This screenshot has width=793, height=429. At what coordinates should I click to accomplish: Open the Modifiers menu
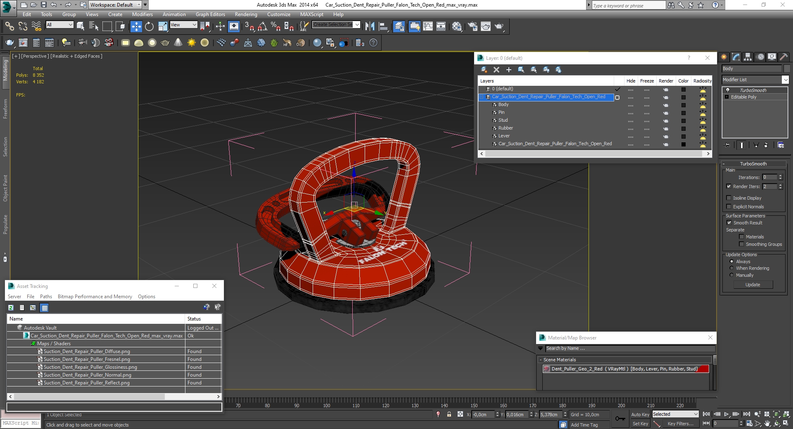(x=142, y=14)
